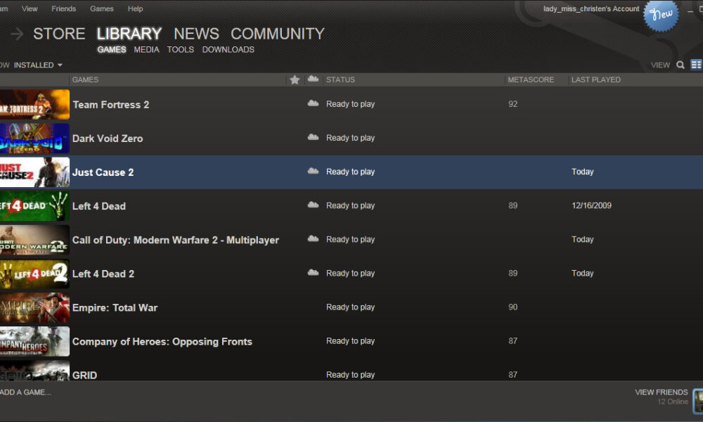This screenshot has height=422, width=703.
Task: Select the Left 4 Dead 2 title
Action: point(103,274)
